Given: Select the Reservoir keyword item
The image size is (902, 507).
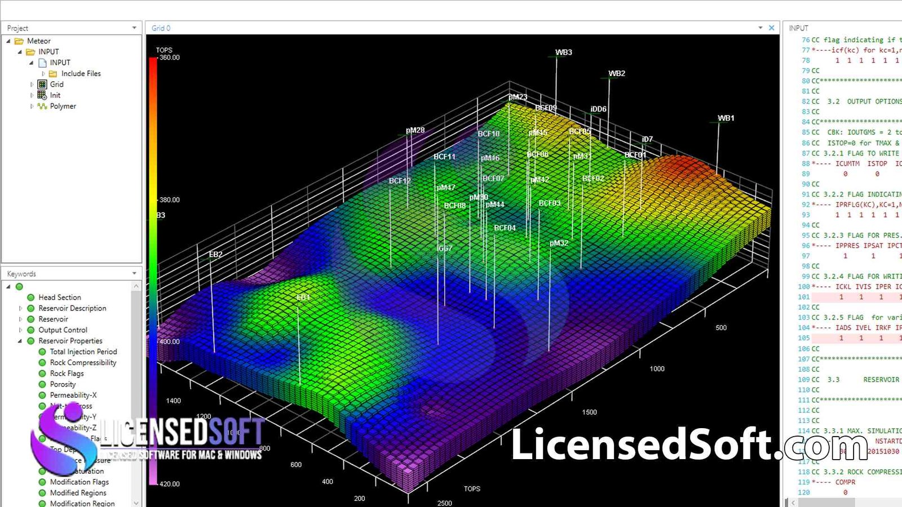Looking at the screenshot, I should (x=53, y=319).
